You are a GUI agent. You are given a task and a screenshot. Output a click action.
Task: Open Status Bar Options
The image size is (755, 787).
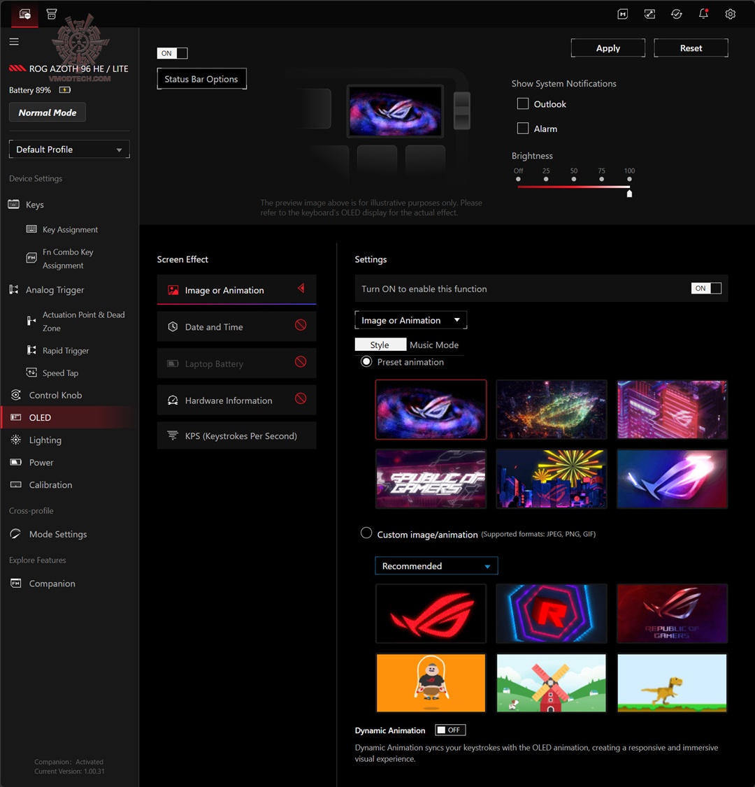click(x=201, y=79)
